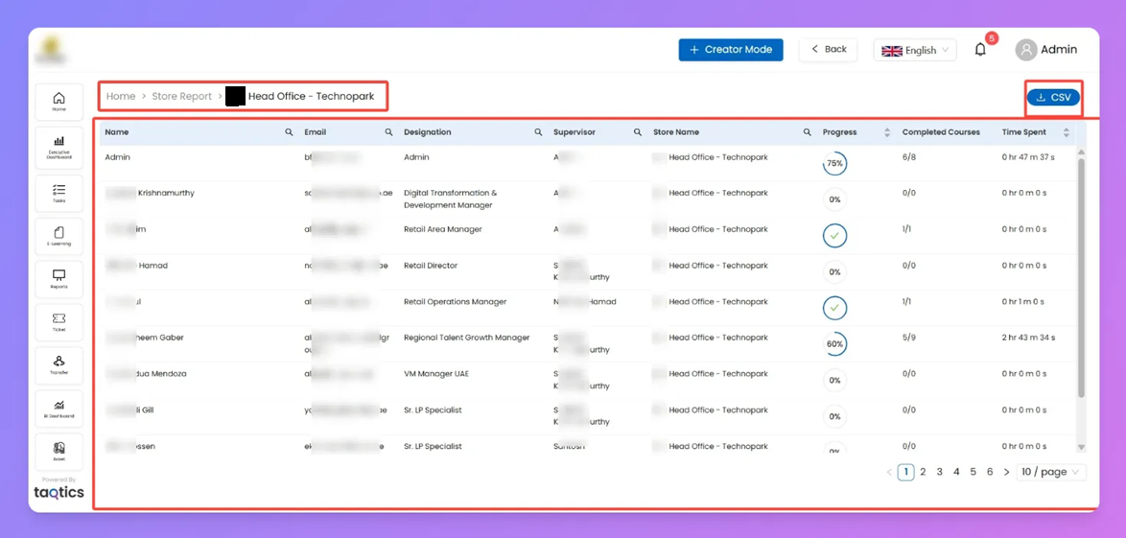Screen dimensions: 1126x538
Task: Click the search icon in Name column
Action: coord(289,132)
